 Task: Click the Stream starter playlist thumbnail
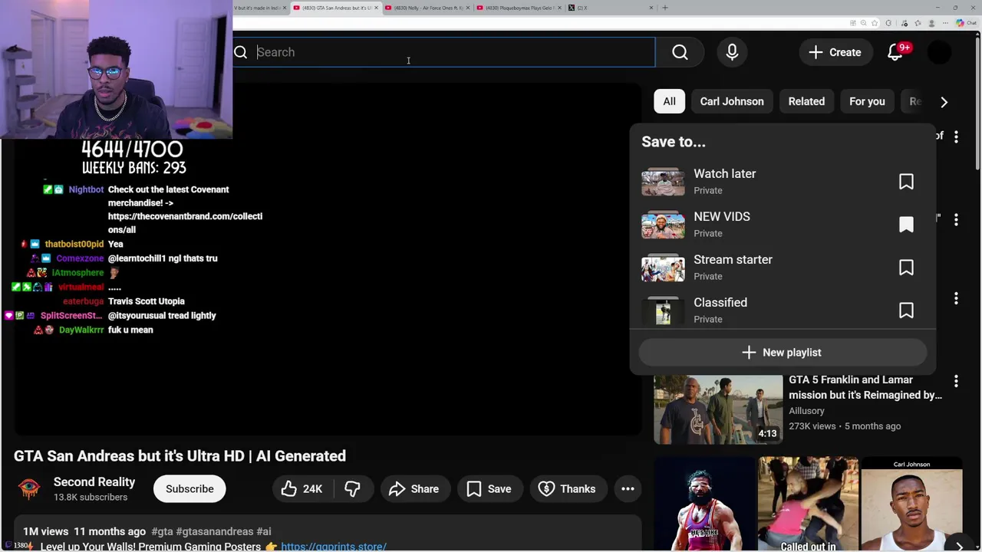pos(663,268)
